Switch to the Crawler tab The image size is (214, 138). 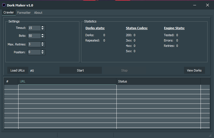point(9,12)
